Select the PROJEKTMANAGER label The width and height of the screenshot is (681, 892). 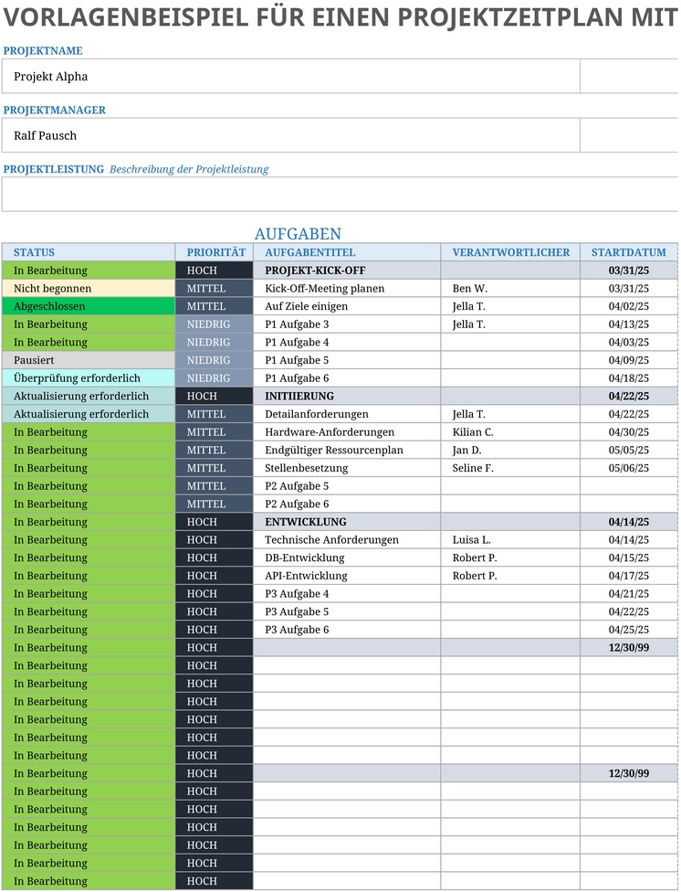55,110
